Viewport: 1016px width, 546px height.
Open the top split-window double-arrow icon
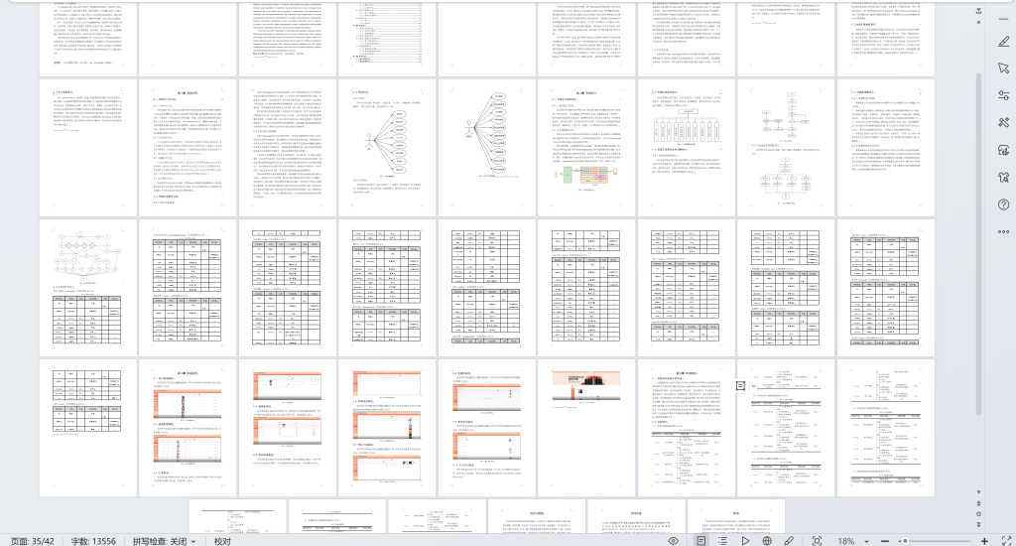[978, 11]
